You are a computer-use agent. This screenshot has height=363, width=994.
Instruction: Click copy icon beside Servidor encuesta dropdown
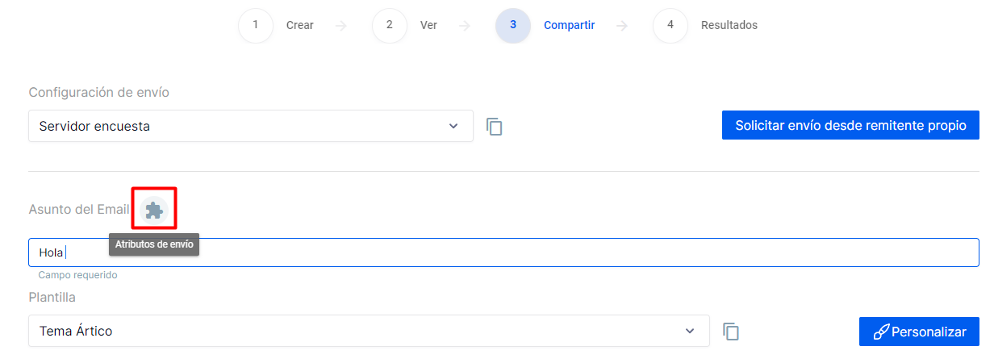click(495, 127)
